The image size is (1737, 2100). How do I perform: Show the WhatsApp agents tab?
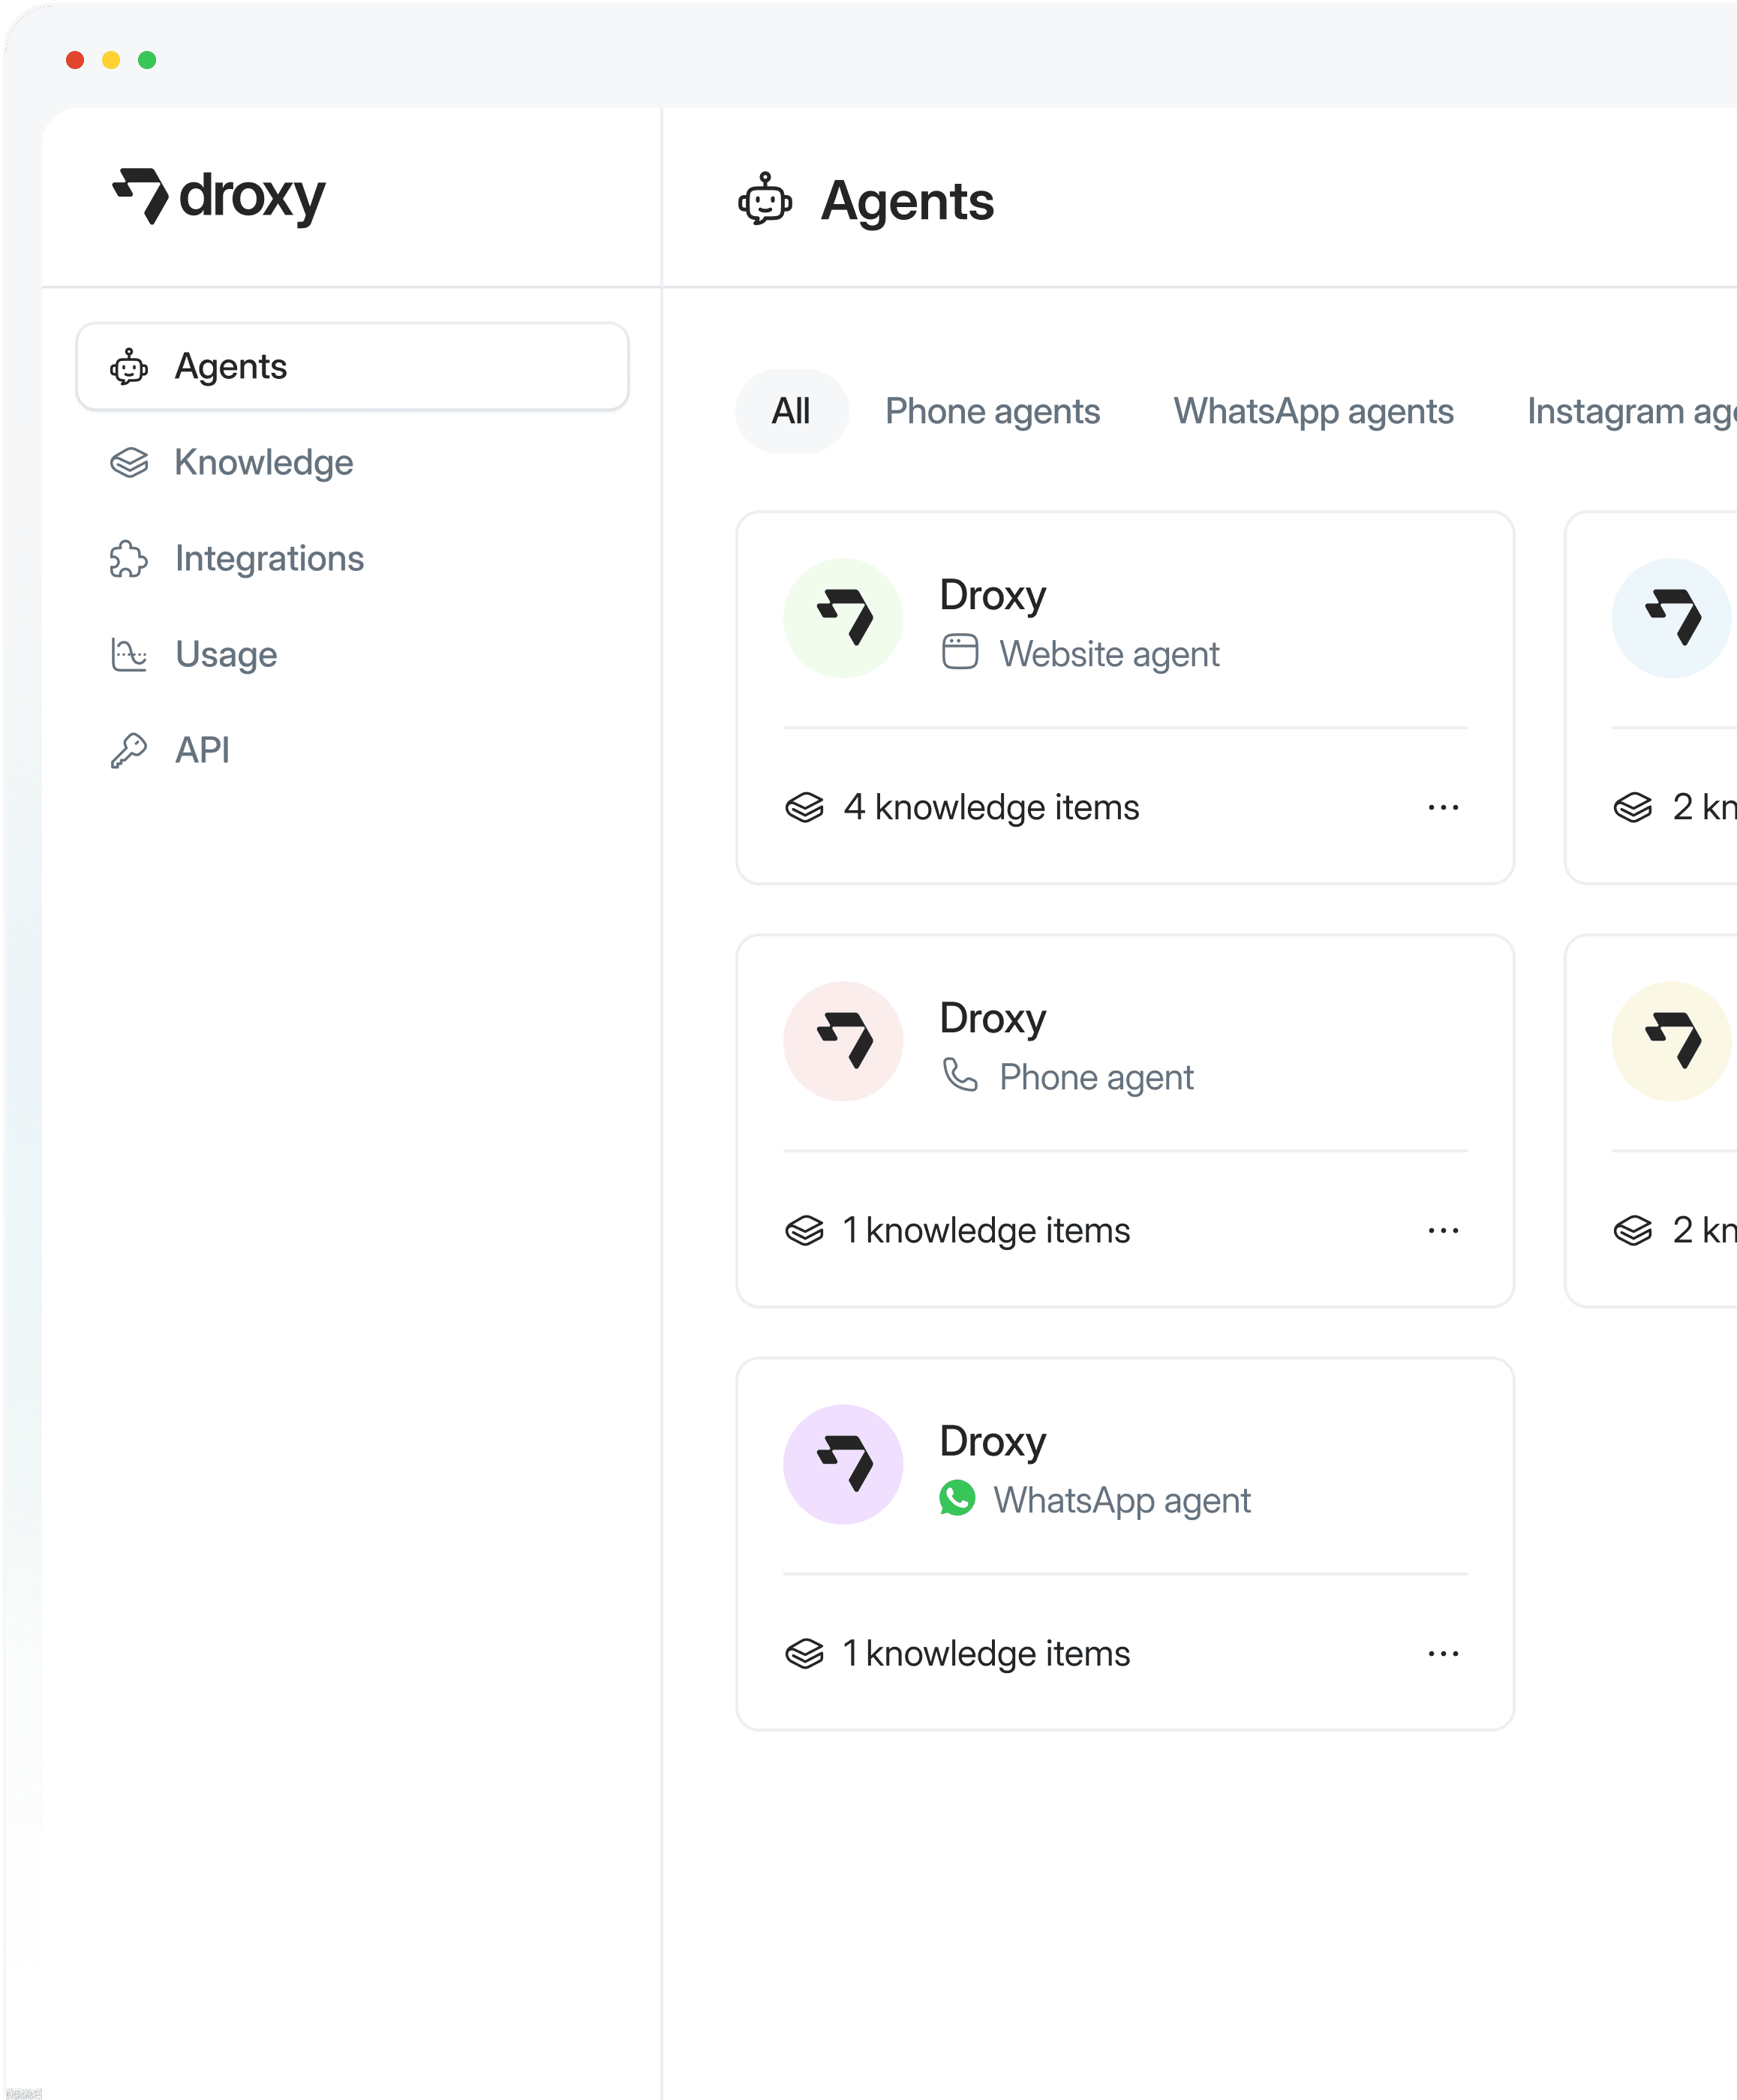[1313, 411]
